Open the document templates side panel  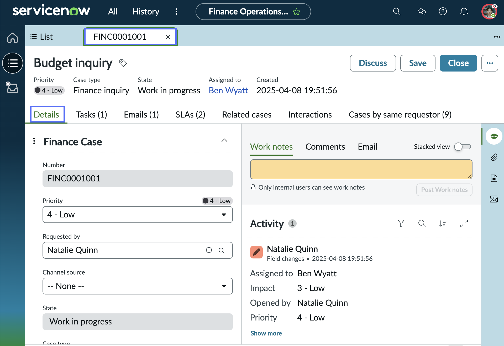click(494, 178)
